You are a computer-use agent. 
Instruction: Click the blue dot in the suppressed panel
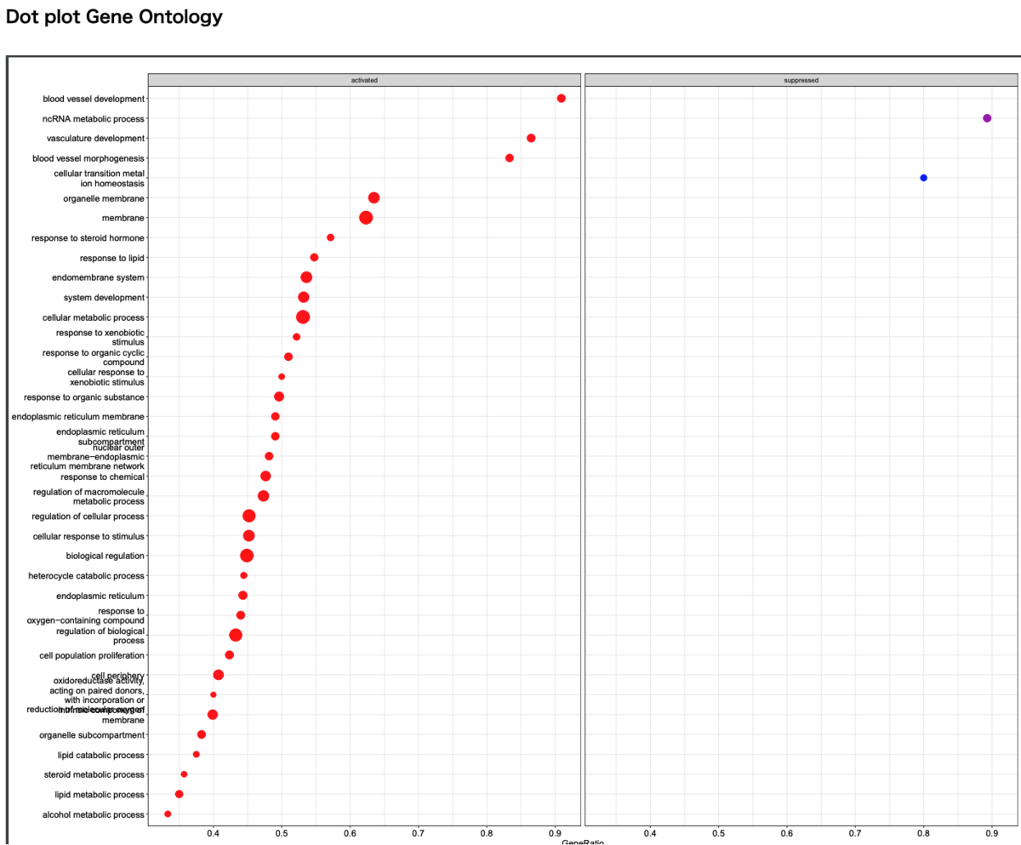point(923,178)
